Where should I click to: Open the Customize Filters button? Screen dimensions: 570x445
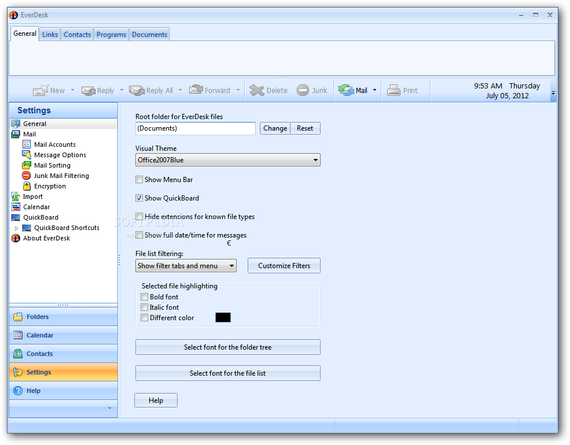[284, 266]
